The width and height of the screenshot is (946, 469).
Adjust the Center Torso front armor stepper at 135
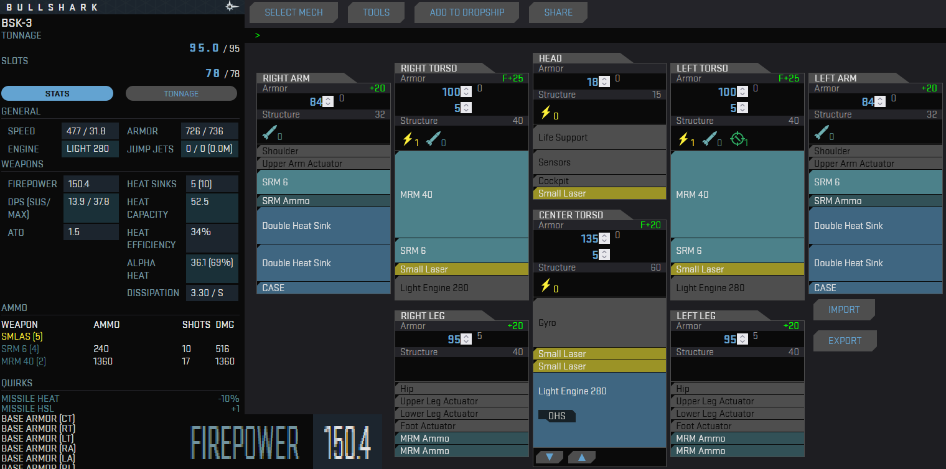click(604, 239)
